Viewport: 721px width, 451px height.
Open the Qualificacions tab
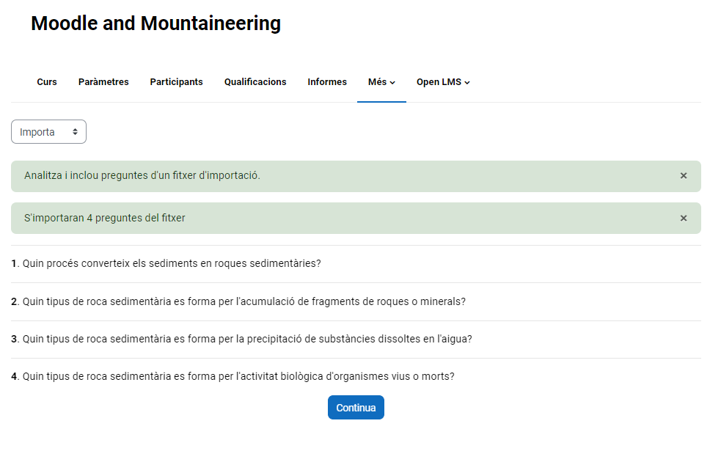coord(255,82)
